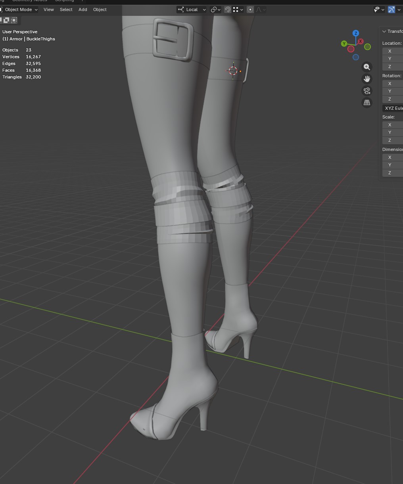This screenshot has height=484, width=403.
Task: Open the Select menu
Action: (66, 10)
